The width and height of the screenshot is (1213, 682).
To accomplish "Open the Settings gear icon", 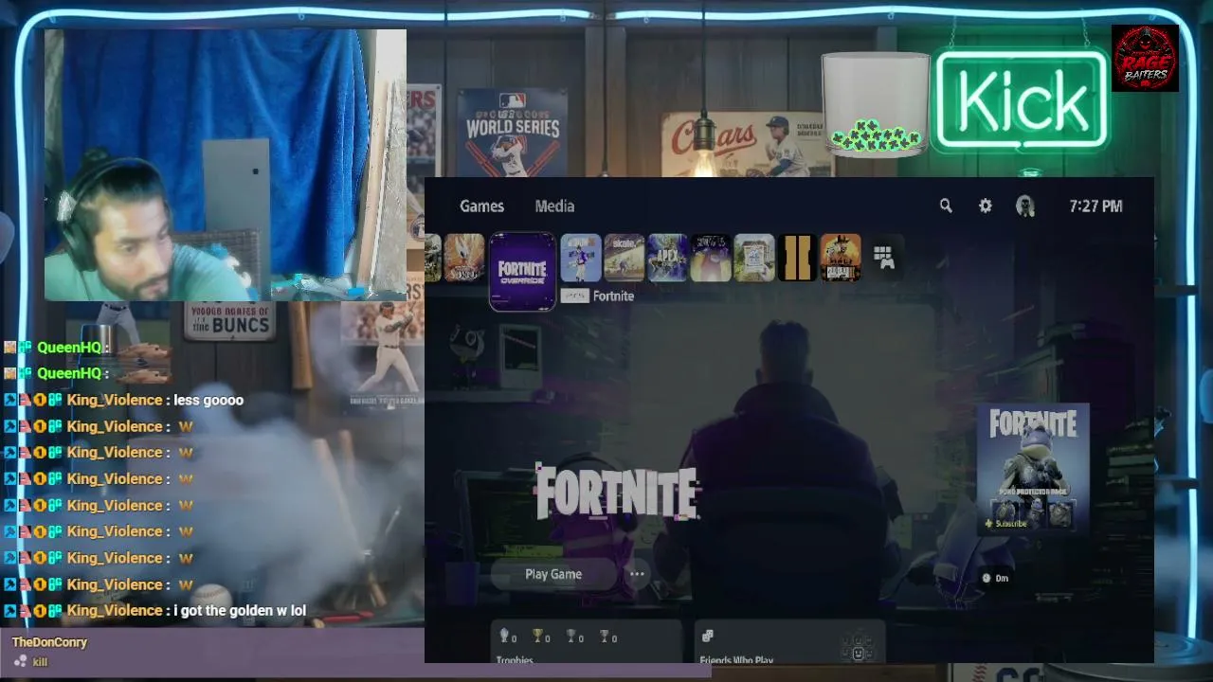I will tap(986, 206).
